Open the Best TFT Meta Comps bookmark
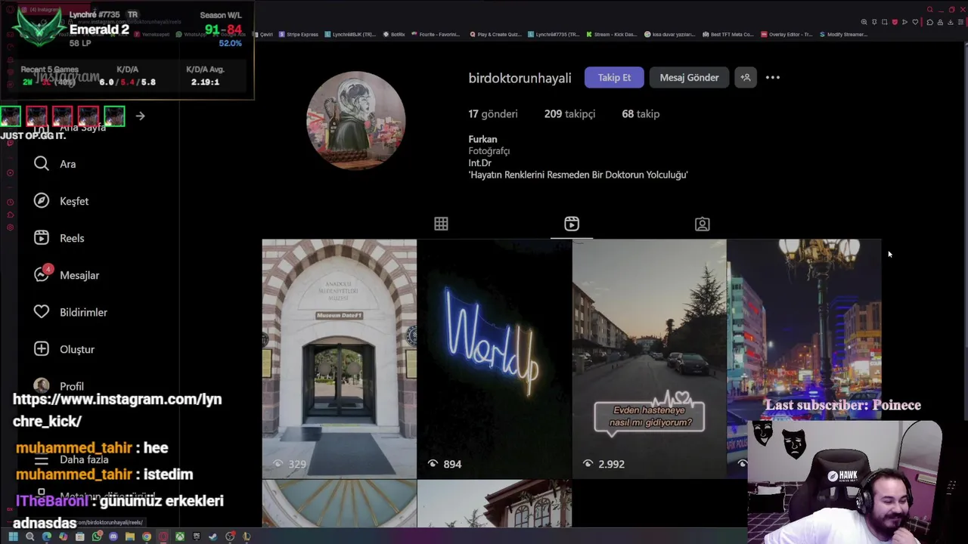The width and height of the screenshot is (968, 544). tap(728, 34)
